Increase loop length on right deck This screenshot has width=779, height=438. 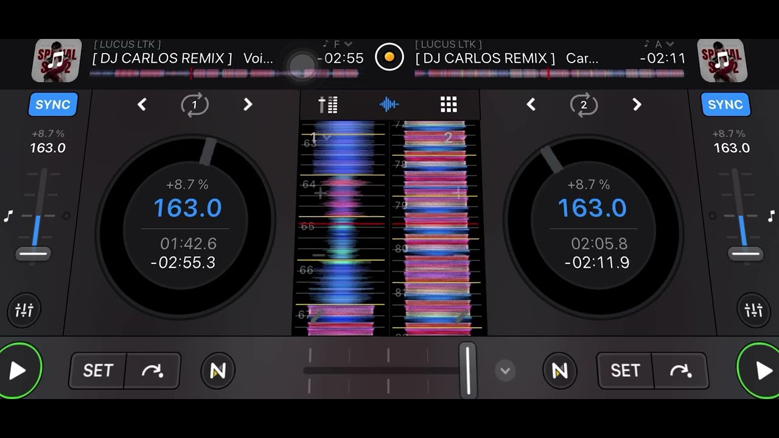coord(637,105)
